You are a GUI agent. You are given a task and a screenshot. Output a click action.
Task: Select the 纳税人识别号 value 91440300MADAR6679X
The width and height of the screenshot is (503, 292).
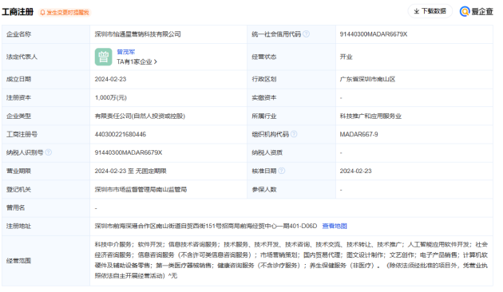(129, 152)
